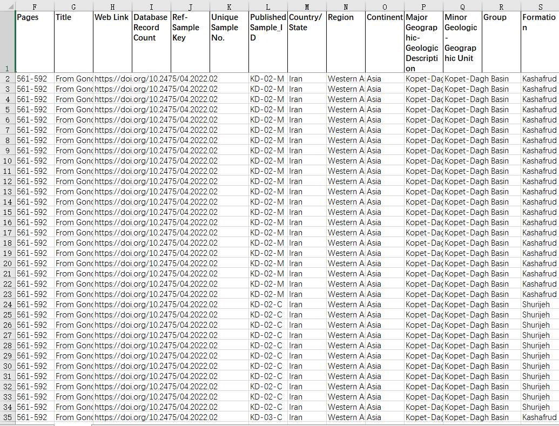Screen dimensions: 559x426
Task: Select the KD-03-C cell in row 35
Action: pyautogui.click(x=268, y=417)
